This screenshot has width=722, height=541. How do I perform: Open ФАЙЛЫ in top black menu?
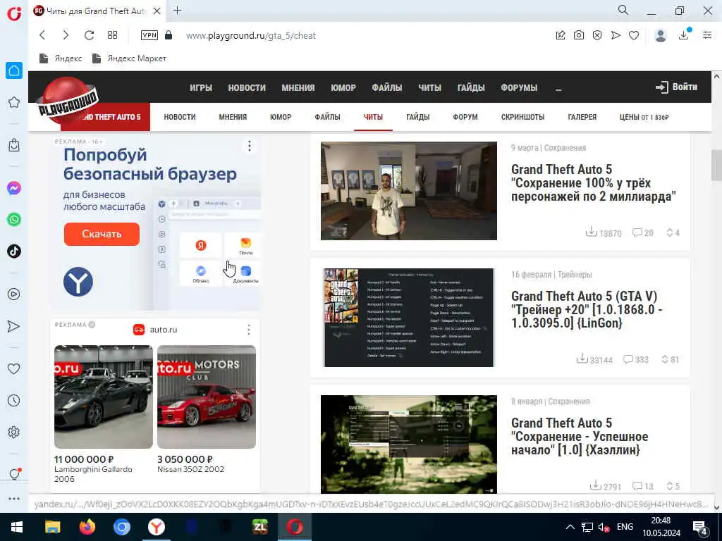[x=387, y=87]
